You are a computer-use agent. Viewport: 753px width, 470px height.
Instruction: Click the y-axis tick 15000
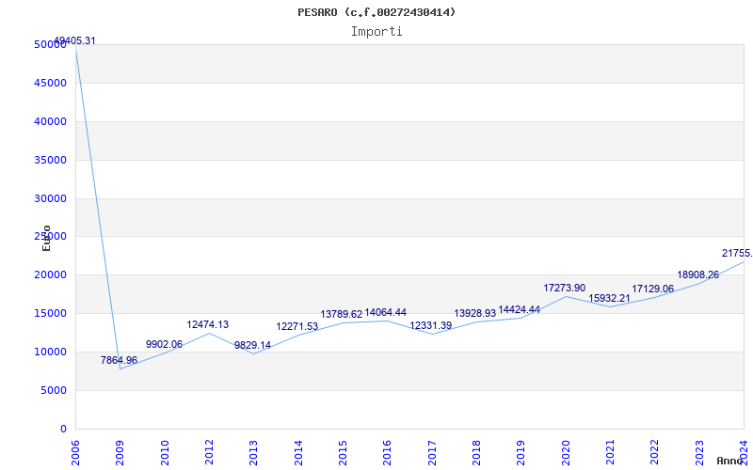[51, 314]
